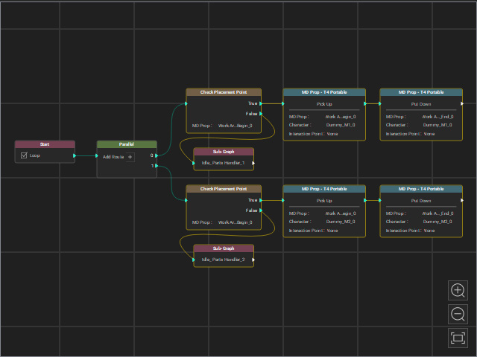The width and height of the screenshot is (477, 357).
Task: Click Pick Up action in upper MD Prop node
Action: pyautogui.click(x=324, y=104)
